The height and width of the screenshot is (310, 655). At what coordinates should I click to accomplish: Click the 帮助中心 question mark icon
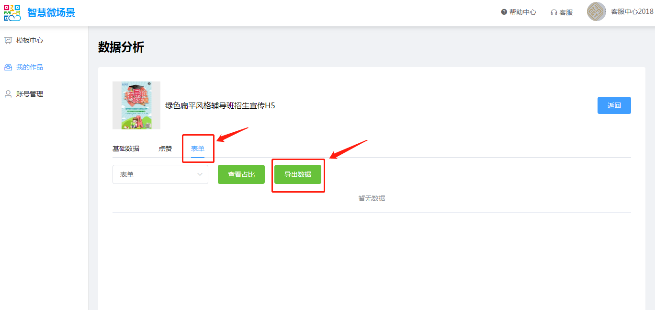[504, 12]
